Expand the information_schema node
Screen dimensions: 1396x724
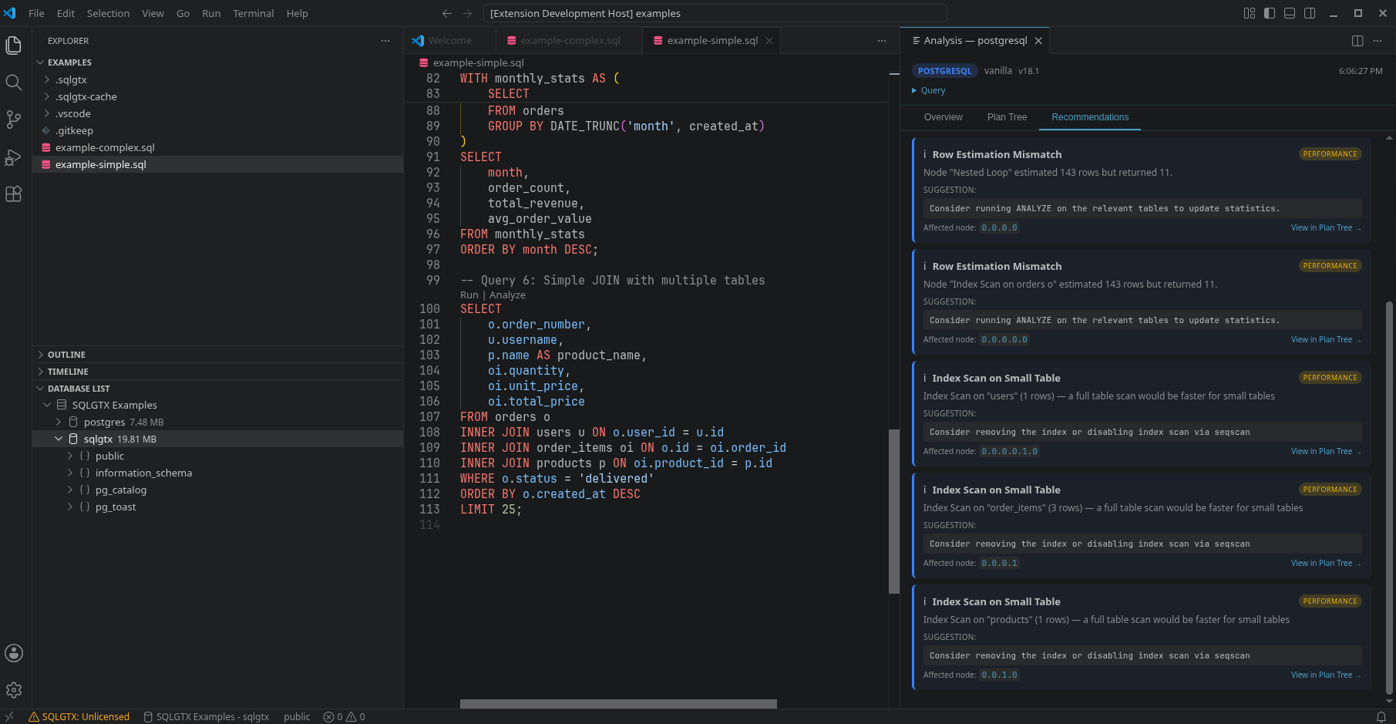(70, 473)
